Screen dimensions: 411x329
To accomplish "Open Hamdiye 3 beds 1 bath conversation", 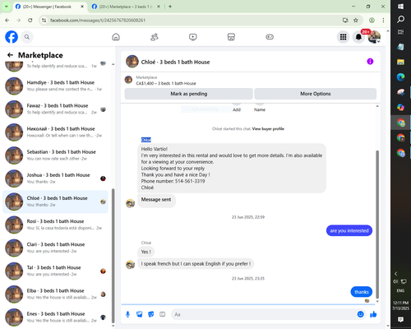I will (x=56, y=86).
